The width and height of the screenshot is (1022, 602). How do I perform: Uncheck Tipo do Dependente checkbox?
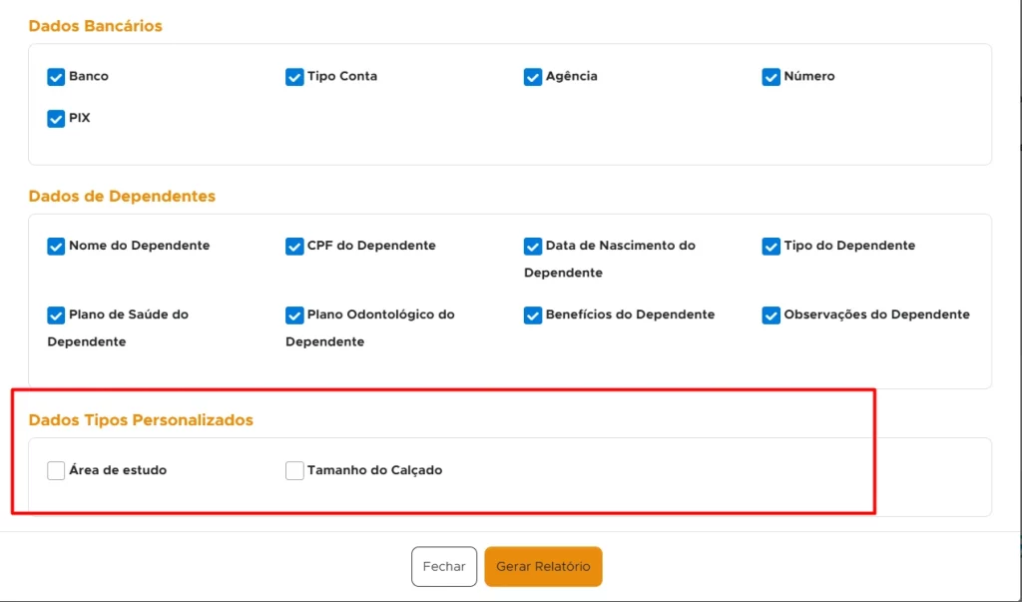(771, 246)
